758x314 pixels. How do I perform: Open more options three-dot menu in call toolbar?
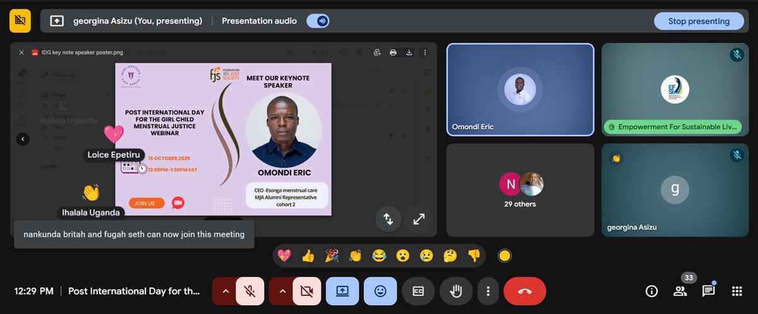[x=488, y=291]
